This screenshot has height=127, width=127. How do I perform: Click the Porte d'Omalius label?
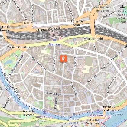point(19,47)
